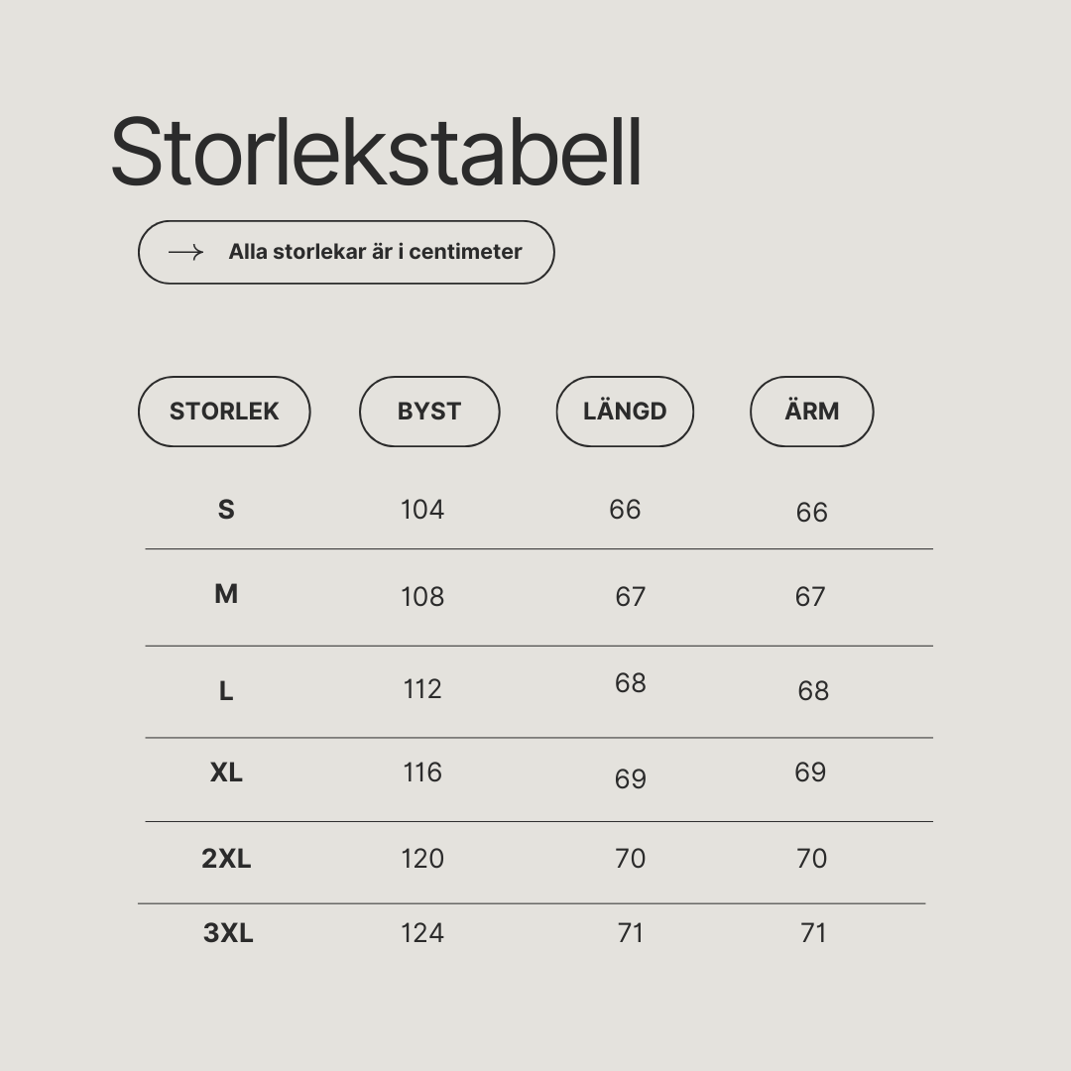Click the 'Alla storlekar är i centimeter' pill

coord(346,252)
